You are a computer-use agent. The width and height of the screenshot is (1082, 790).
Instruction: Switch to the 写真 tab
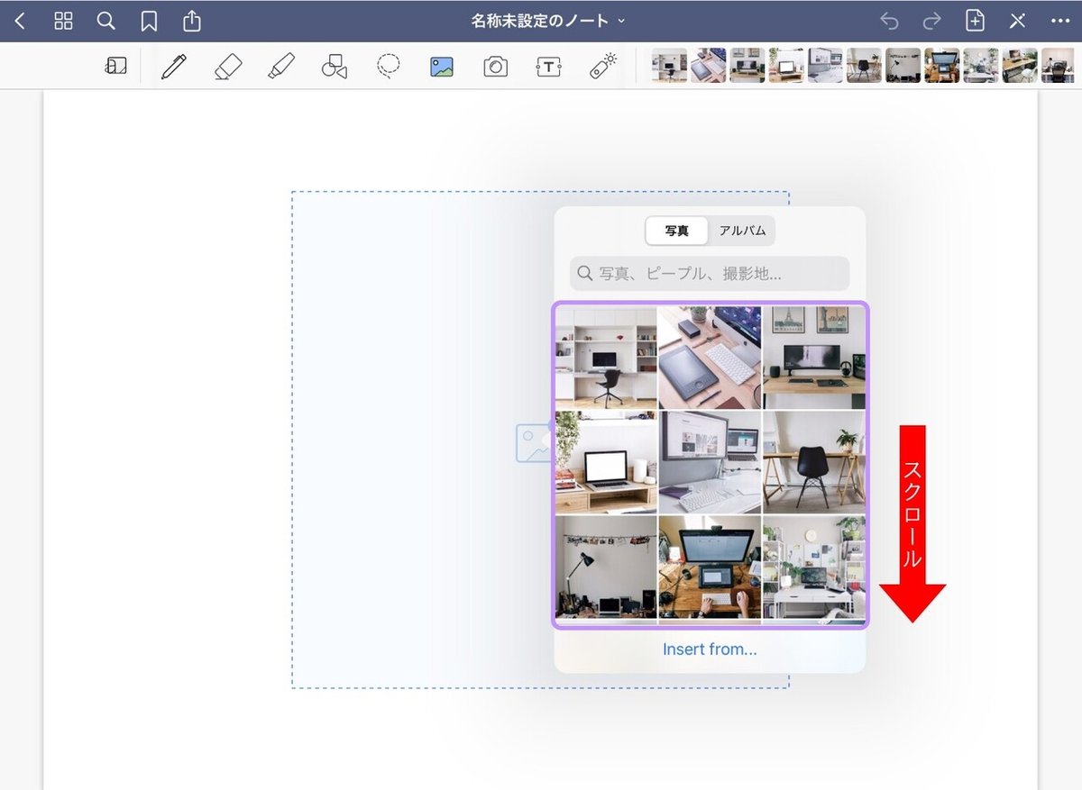(677, 231)
